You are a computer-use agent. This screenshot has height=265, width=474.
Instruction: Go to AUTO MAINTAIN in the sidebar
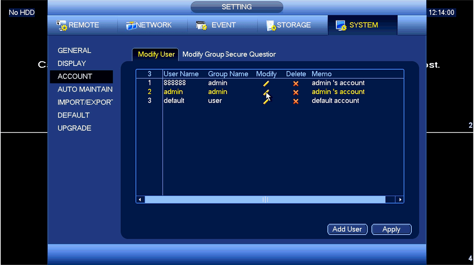click(x=85, y=89)
